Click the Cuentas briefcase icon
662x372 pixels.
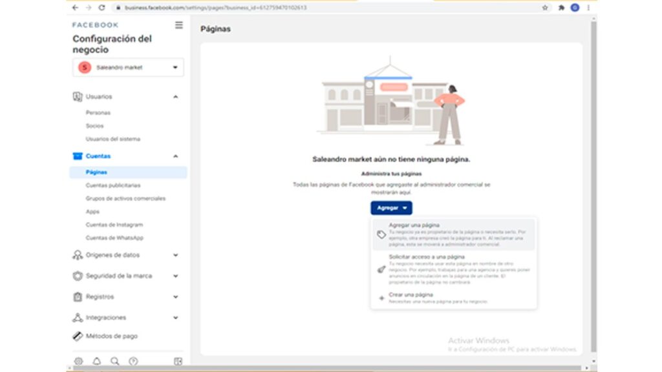[x=78, y=156]
